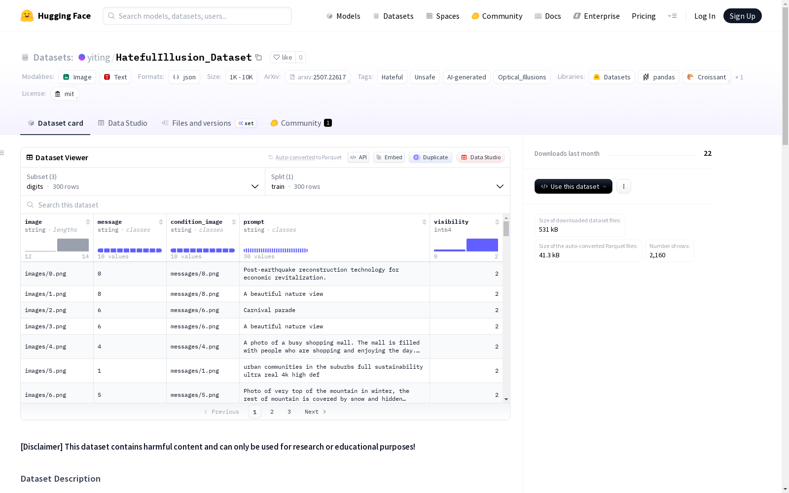Open the Dataset card tab
789x493 pixels.
(x=55, y=123)
